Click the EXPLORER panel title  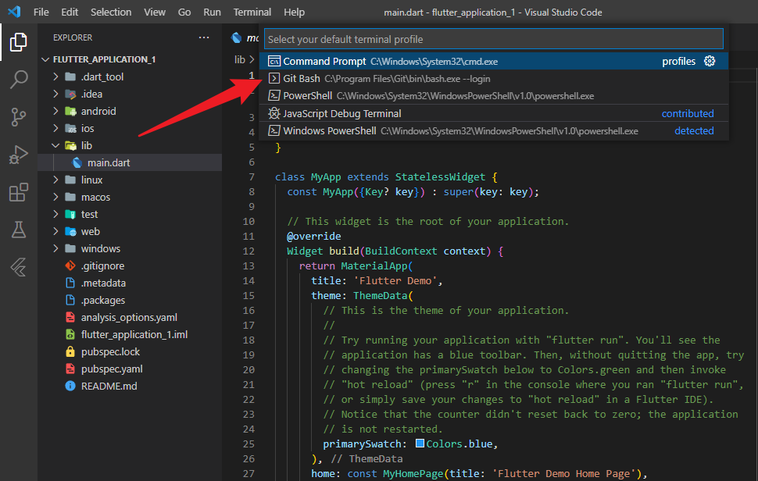pyautogui.click(x=73, y=37)
